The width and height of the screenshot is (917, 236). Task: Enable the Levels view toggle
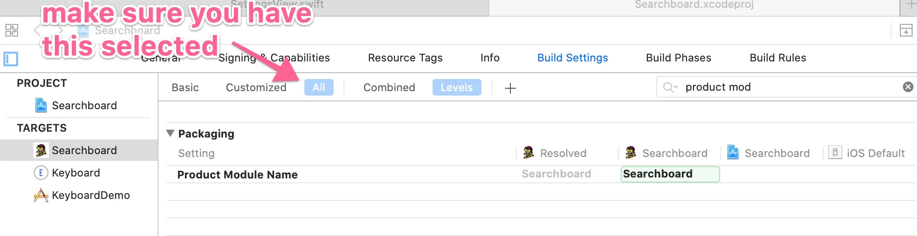coord(457,87)
